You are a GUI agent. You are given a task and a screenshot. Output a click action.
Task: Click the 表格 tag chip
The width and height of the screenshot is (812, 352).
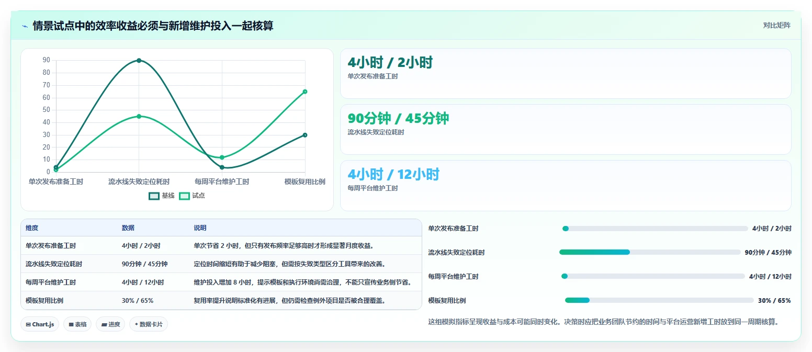point(77,324)
